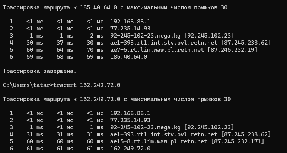The height and width of the screenshot is (153, 287).
Task: Click ae15-8.rt.lim.waw.pl.retn.net hostname
Action: pyautogui.click(x=159, y=141)
